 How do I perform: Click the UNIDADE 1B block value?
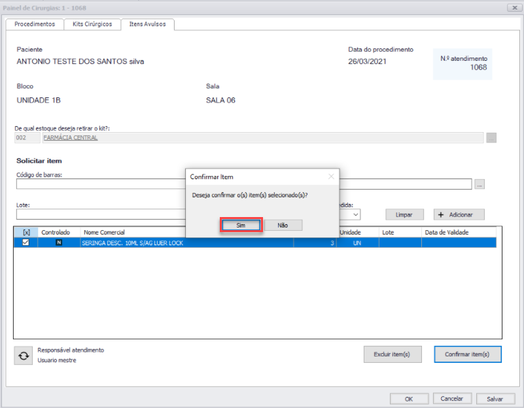click(39, 100)
